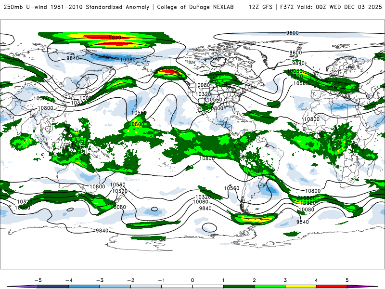Click the '10080' contour label over Siberia's blue anomaly
This screenshot has height=289, width=385.
point(128,60)
